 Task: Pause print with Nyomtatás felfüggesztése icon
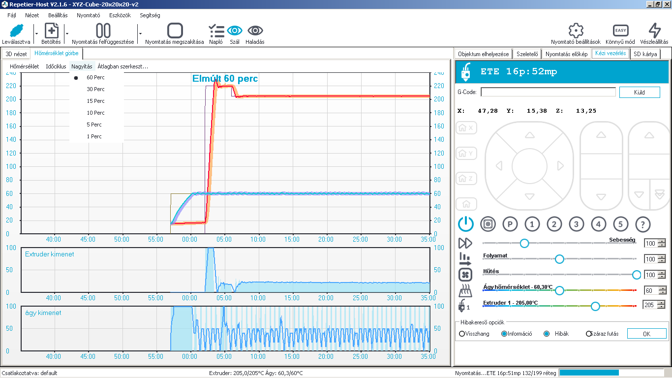pyautogui.click(x=103, y=31)
